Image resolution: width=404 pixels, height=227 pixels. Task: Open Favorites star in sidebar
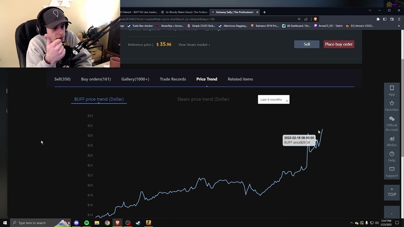(x=392, y=106)
